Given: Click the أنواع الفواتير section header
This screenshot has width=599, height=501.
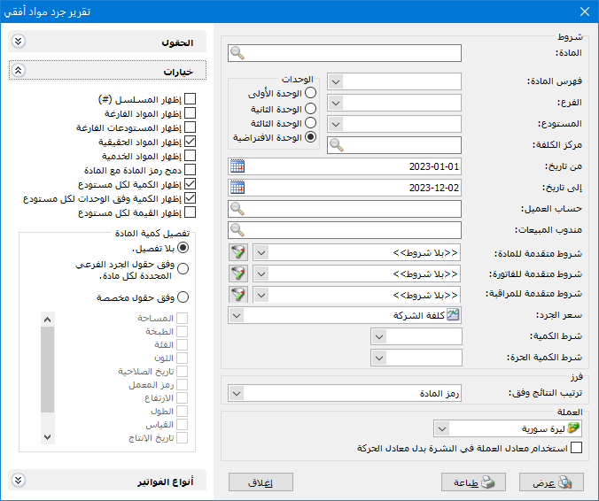Looking at the screenshot, I should 107,480.
